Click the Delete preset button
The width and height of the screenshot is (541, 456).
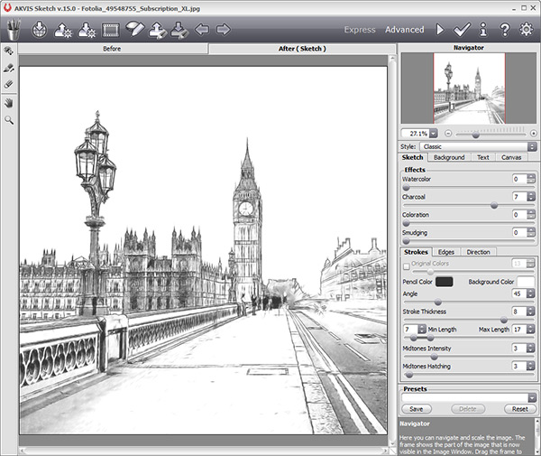468,409
